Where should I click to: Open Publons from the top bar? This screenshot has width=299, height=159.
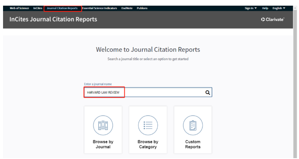click(x=142, y=8)
